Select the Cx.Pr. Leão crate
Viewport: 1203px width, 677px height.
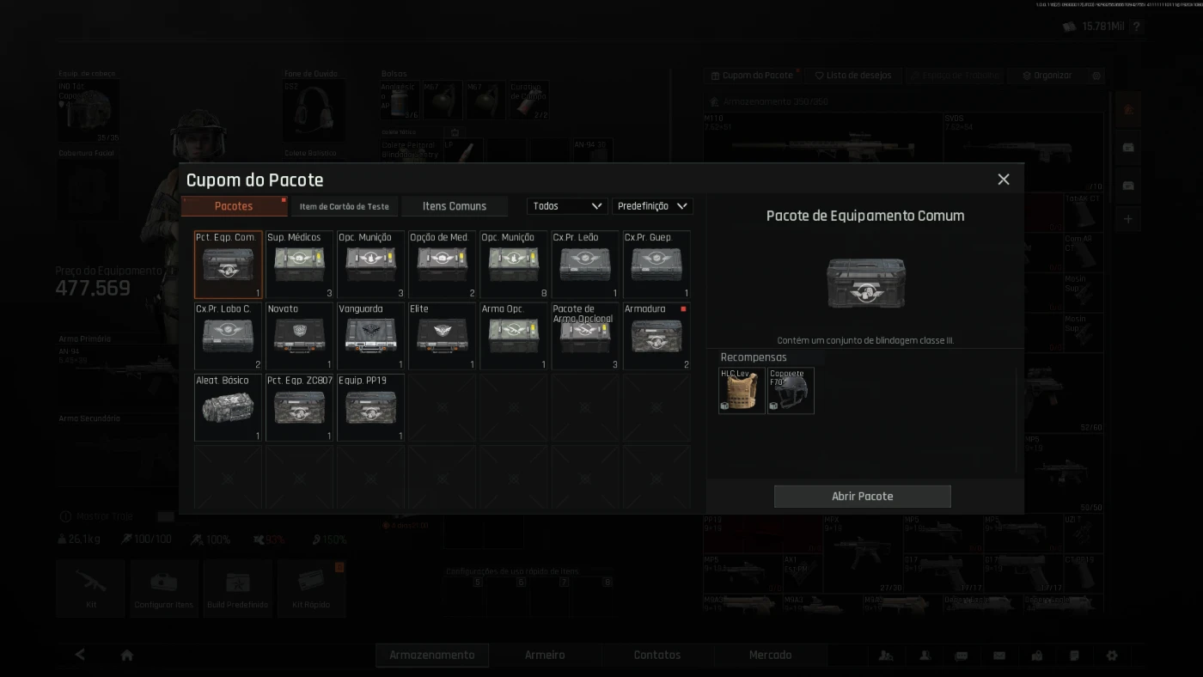click(x=585, y=265)
